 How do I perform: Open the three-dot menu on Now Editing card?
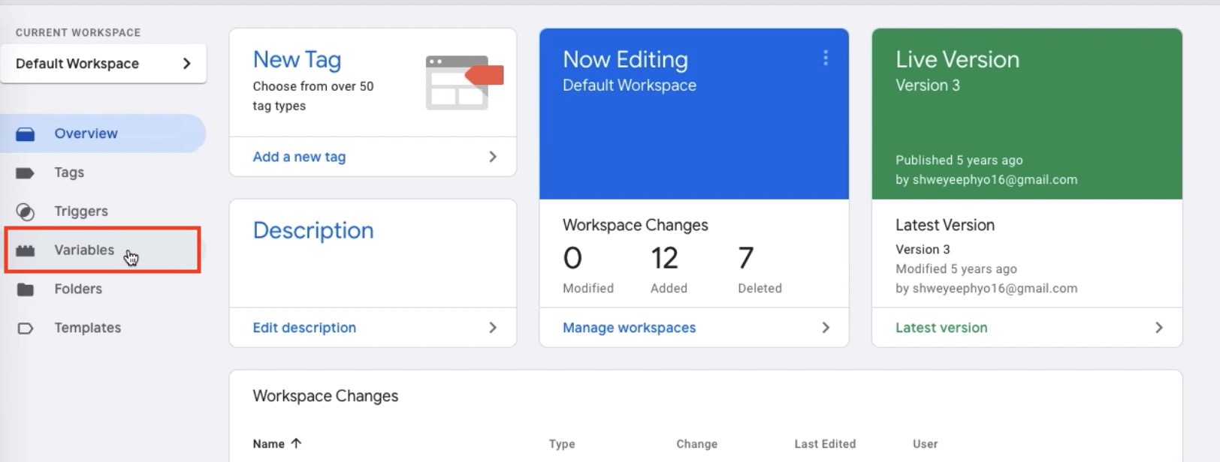click(825, 58)
